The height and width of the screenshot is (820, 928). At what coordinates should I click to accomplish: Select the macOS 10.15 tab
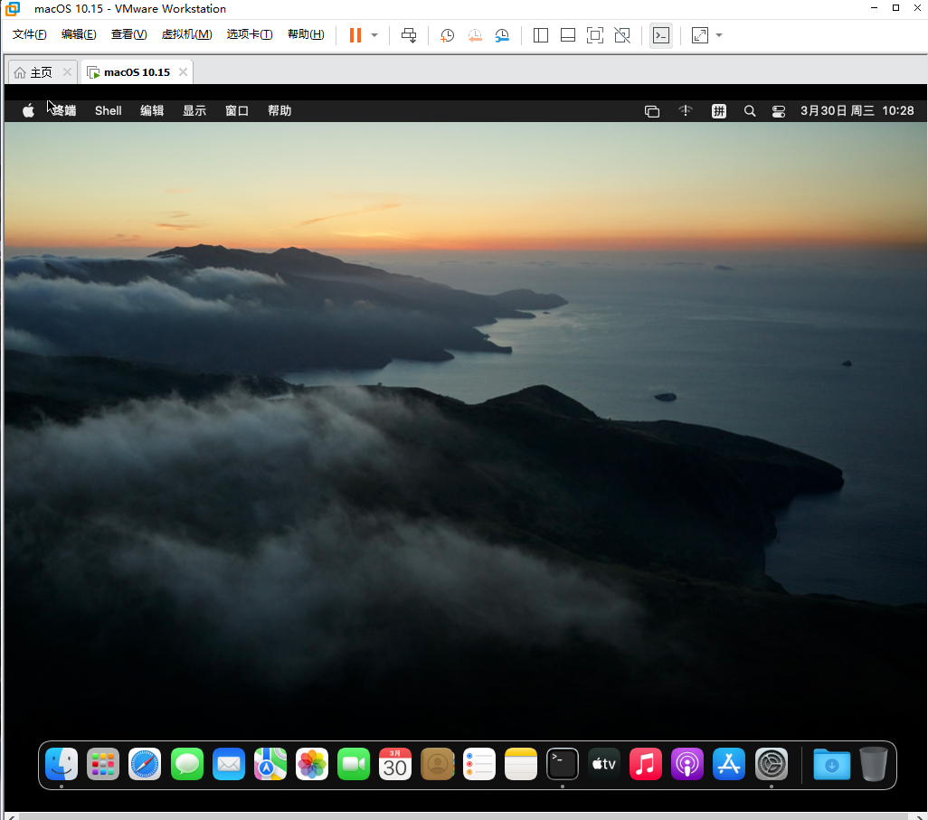point(137,72)
